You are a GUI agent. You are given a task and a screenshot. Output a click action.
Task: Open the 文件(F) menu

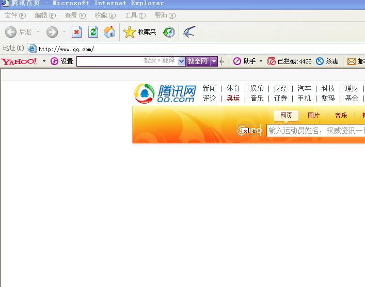click(15, 15)
